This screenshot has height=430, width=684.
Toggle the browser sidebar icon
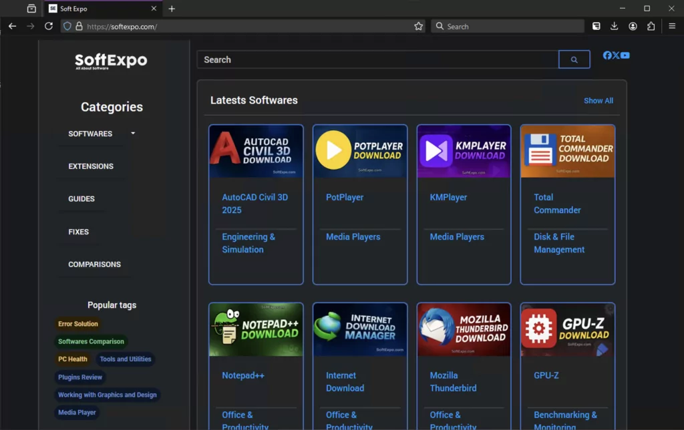pyautogui.click(x=596, y=26)
